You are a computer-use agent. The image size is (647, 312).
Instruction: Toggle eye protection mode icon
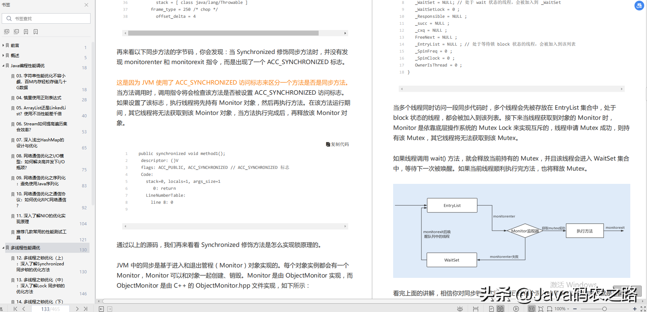[460, 309]
